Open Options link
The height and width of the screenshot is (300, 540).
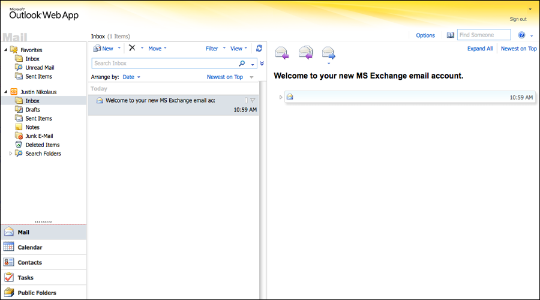[425, 35]
